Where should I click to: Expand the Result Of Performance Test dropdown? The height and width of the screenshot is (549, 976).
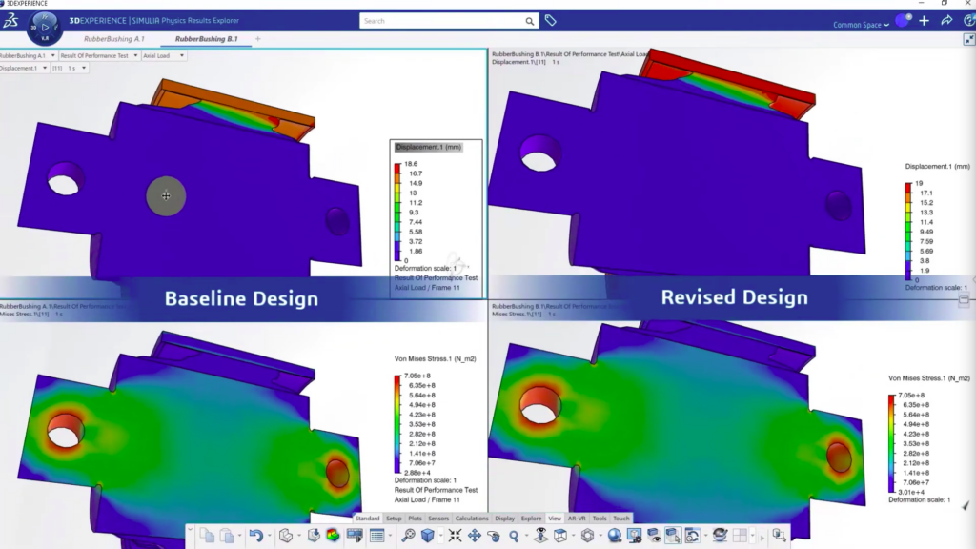click(99, 55)
